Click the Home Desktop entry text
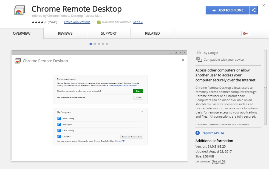Screen dimensions: 269x169 click(x=69, y=119)
